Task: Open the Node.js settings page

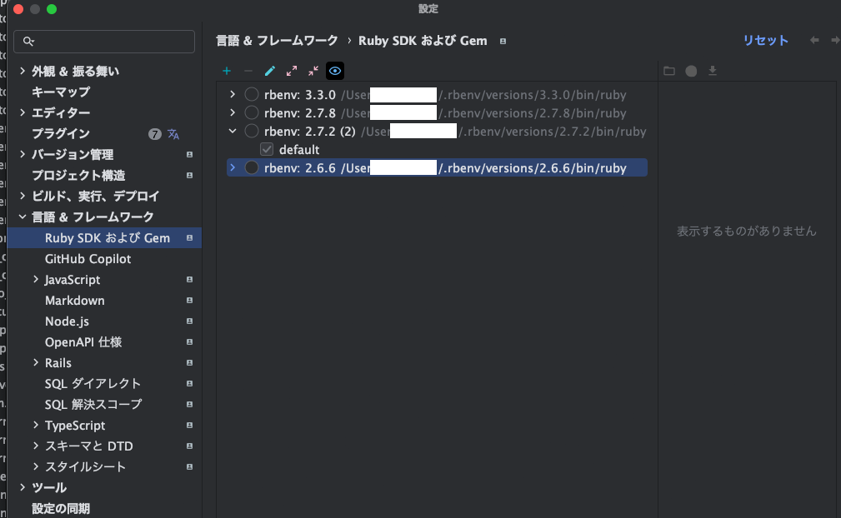Action: coord(67,321)
